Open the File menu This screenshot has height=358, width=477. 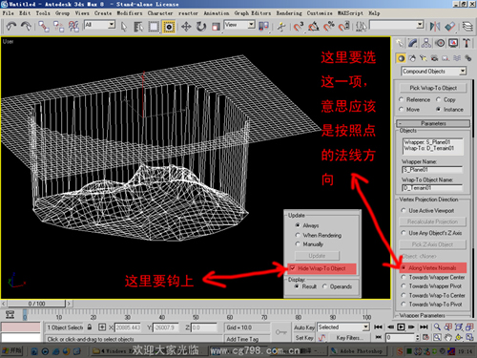tap(9, 13)
